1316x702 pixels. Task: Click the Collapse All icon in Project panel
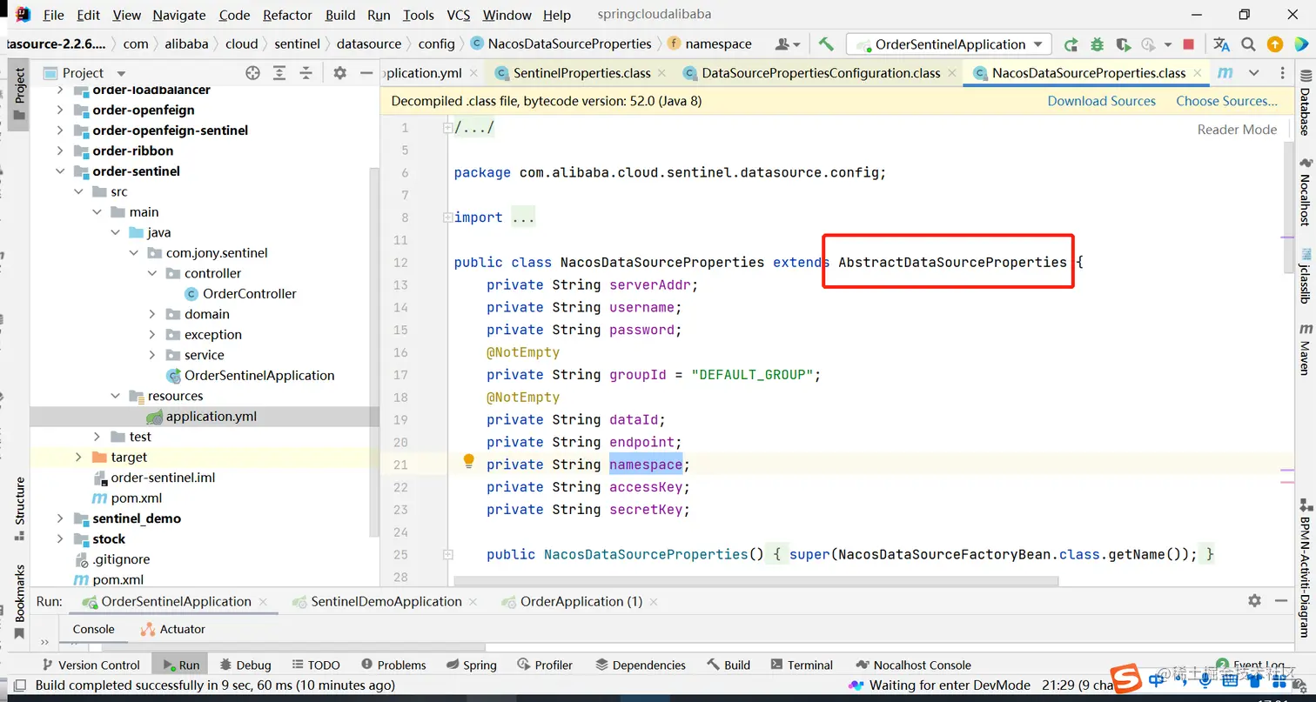tap(305, 73)
